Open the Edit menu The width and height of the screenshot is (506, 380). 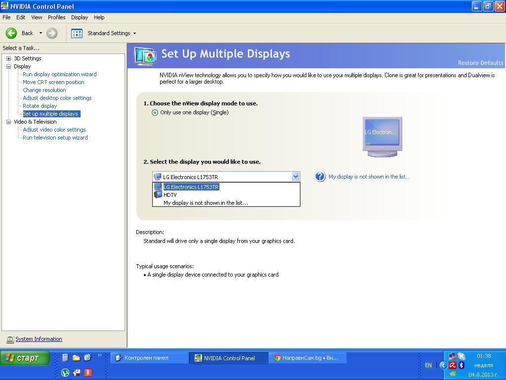[x=21, y=17]
